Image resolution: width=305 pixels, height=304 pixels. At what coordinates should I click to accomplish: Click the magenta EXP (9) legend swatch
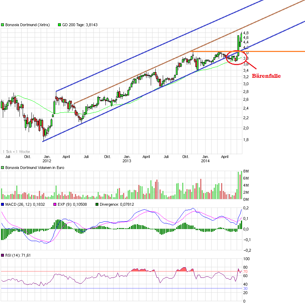pyautogui.click(x=55, y=204)
